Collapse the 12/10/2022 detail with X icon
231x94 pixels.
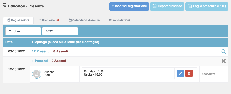coord(224,61)
